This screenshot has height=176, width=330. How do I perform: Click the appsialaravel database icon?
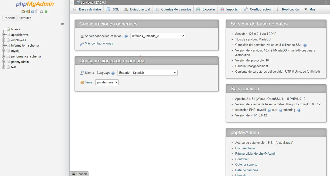coord(9,35)
